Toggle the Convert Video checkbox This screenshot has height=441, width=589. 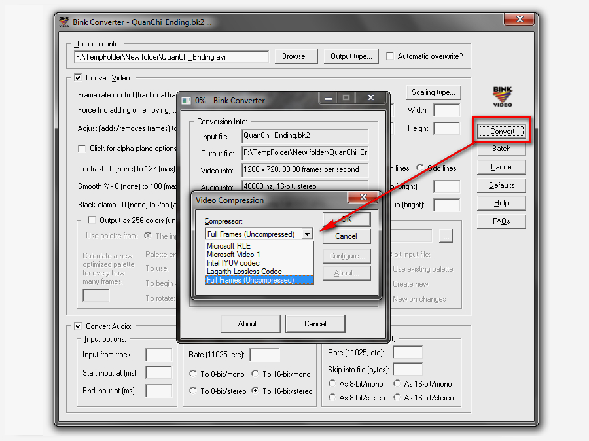tap(78, 78)
